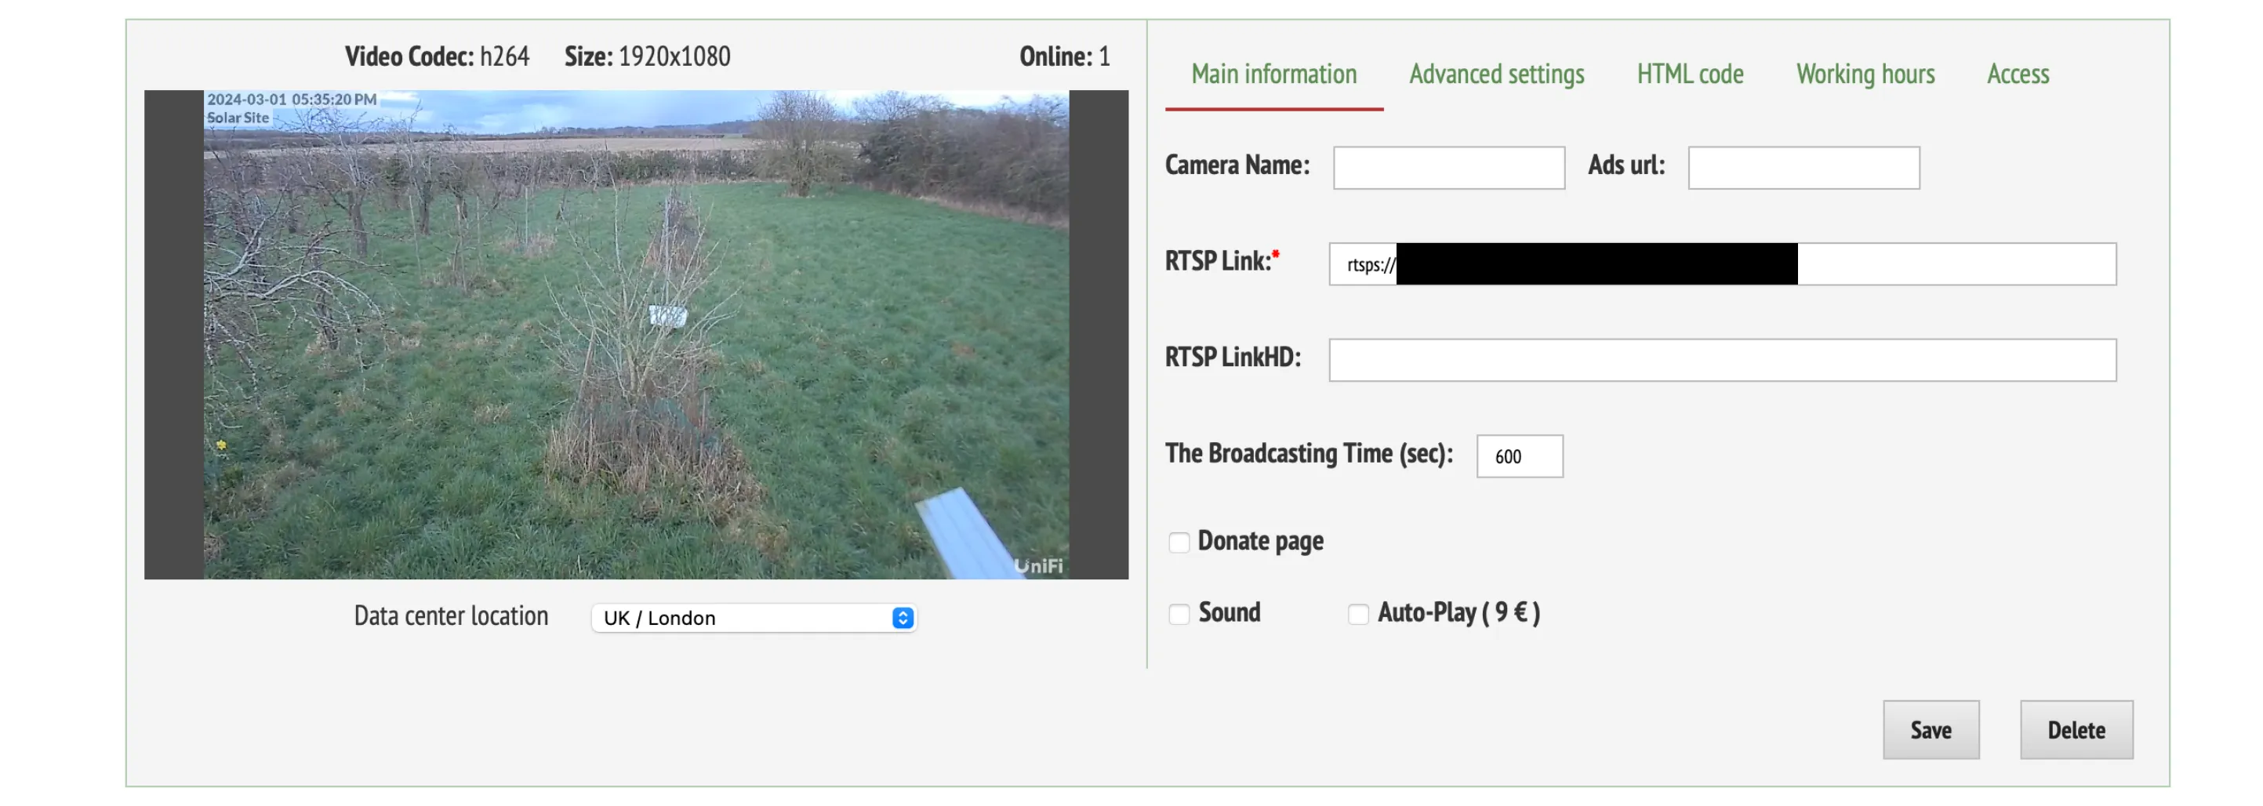This screenshot has height=806, width=2263.
Task: Click the Ads url field
Action: [1803, 168]
